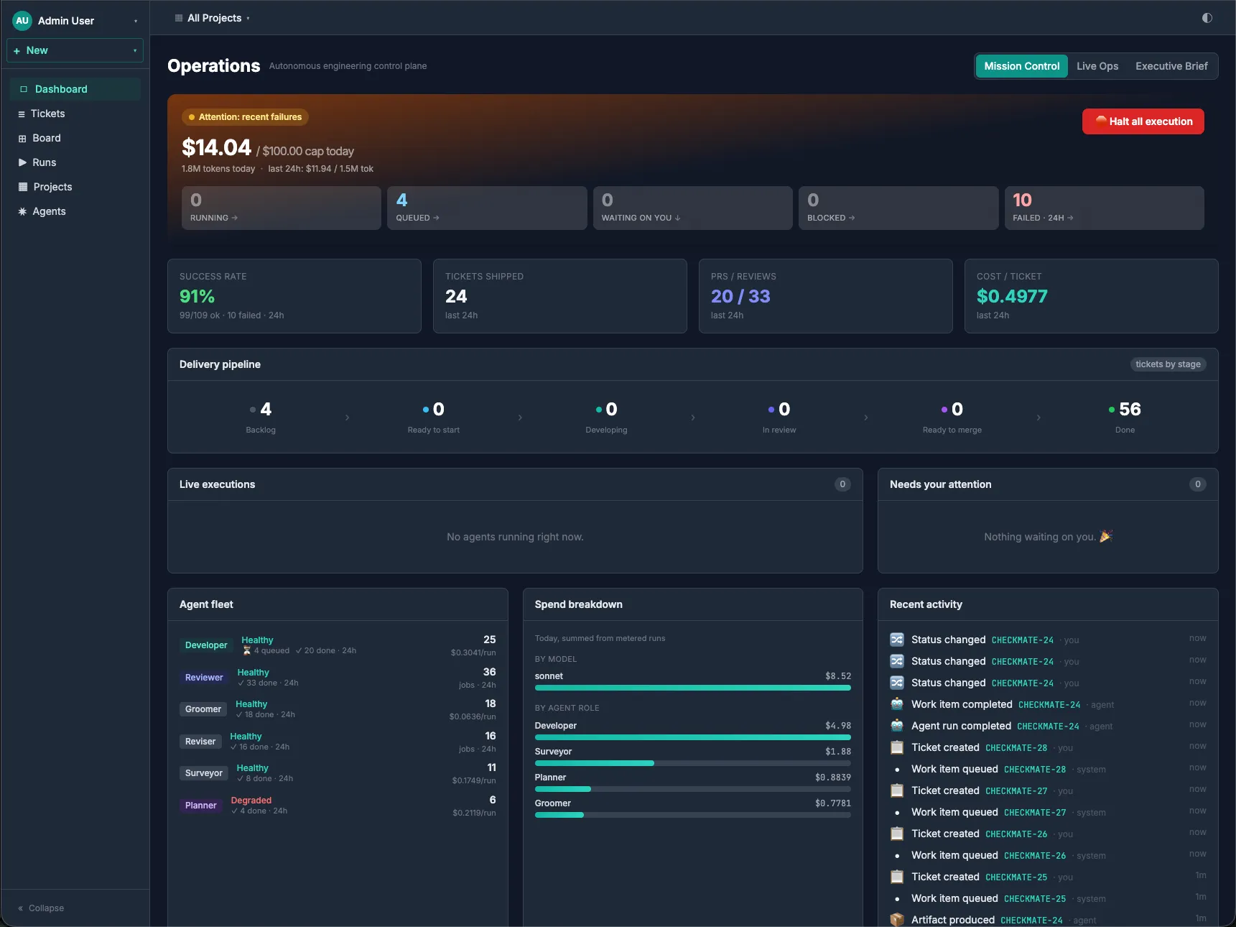Click the Success Rate 91% card

coord(294,296)
